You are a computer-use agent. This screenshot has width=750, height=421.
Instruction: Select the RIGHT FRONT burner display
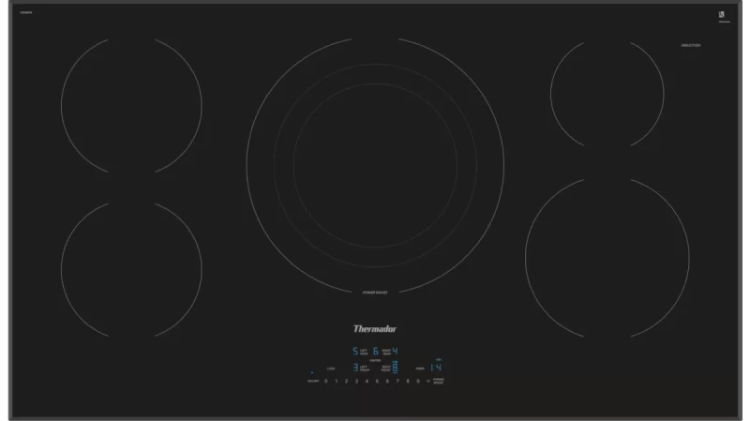coord(395,368)
